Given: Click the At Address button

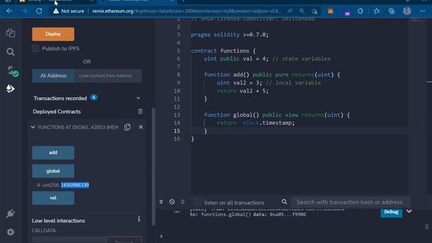Looking at the screenshot, I should tap(53, 76).
